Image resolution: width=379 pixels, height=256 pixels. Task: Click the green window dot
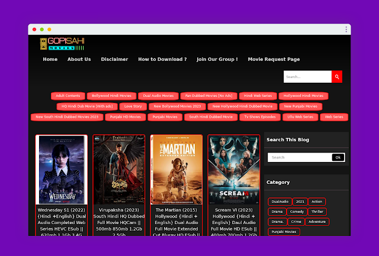coord(42,30)
